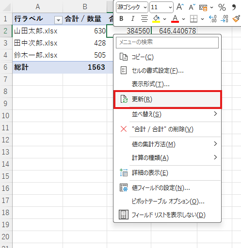Select cell with value 505
241x248 pixels.
click(x=85, y=55)
